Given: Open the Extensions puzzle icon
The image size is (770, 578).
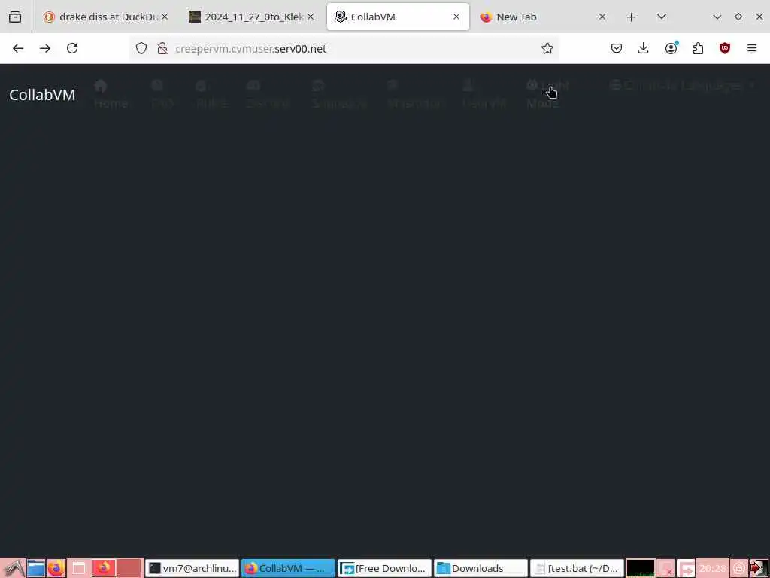Looking at the screenshot, I should click(698, 48).
